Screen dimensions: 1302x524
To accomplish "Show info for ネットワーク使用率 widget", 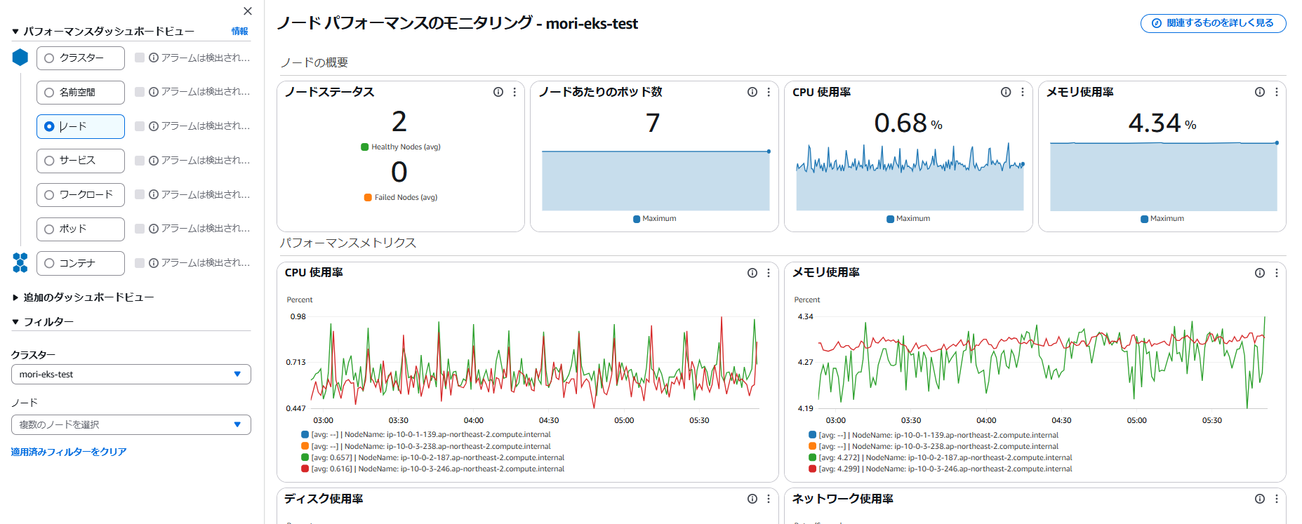I will tap(1260, 499).
